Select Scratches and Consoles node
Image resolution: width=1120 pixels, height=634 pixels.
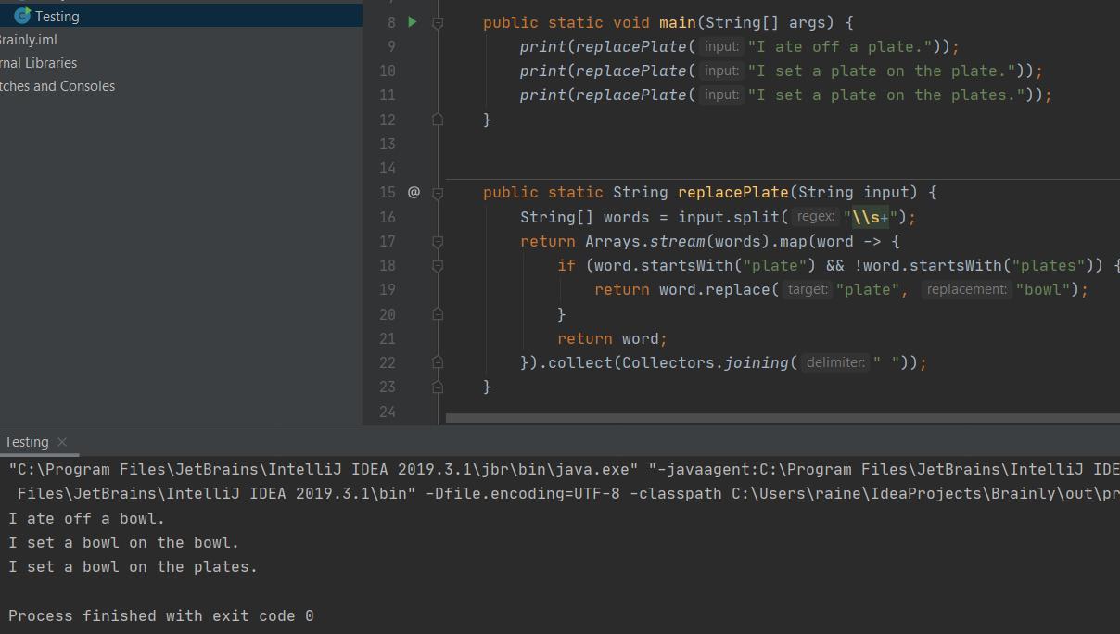(57, 86)
